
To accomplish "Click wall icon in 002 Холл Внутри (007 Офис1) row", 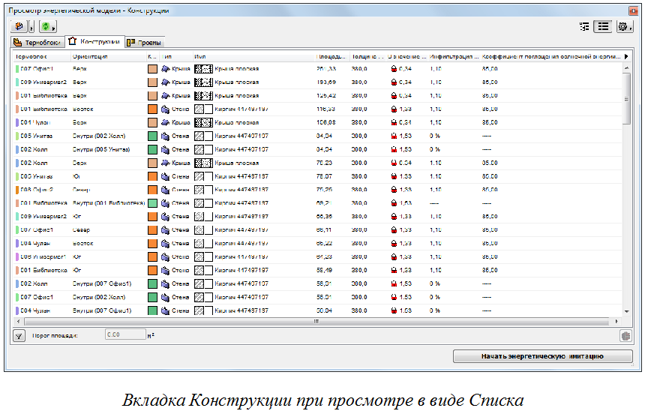I will 165,283.
